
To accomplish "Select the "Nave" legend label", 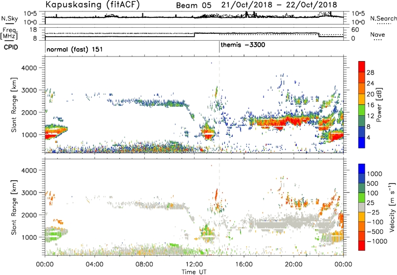I will [x=378, y=35].
